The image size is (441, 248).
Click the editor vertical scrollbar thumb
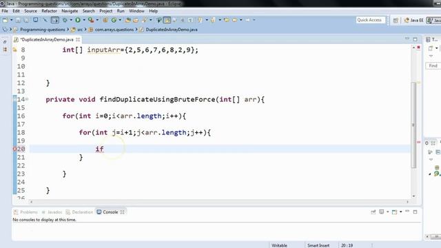coord(413,125)
